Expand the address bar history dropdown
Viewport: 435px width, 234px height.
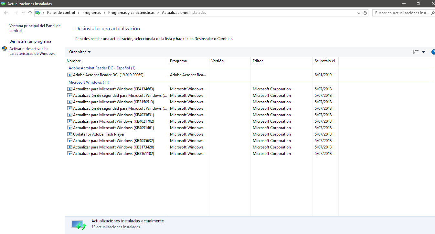359,13
